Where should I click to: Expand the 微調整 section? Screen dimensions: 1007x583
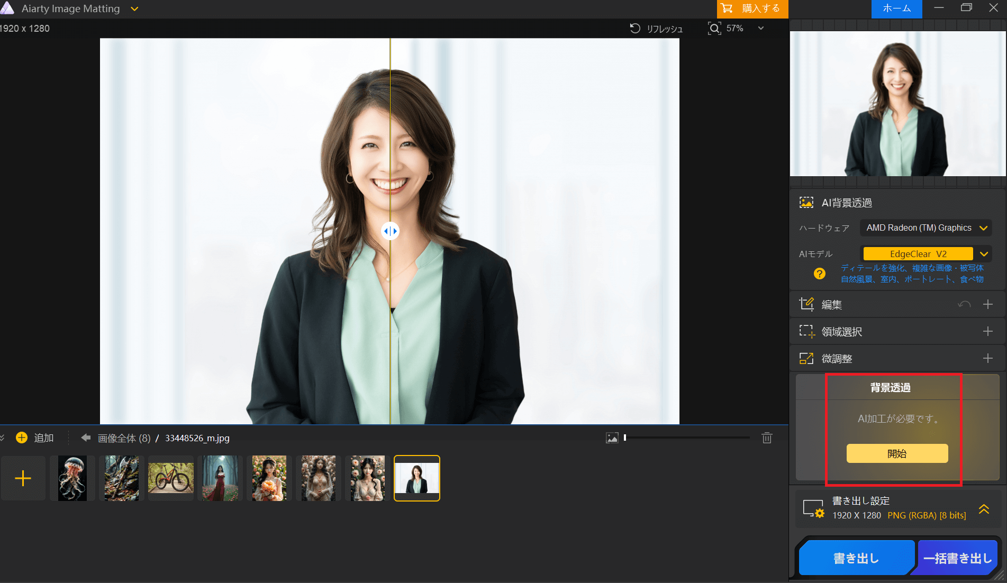click(x=987, y=359)
